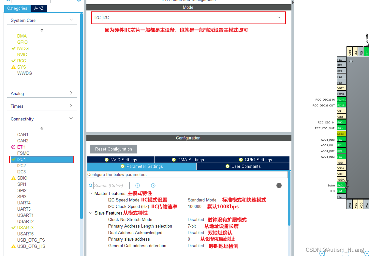Viewport: 369px width, 256px height.
Task: Click the Reset Configuration button
Action: pos(113,149)
